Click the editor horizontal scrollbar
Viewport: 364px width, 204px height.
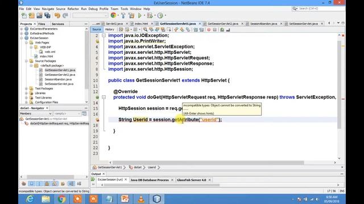click(x=208, y=163)
